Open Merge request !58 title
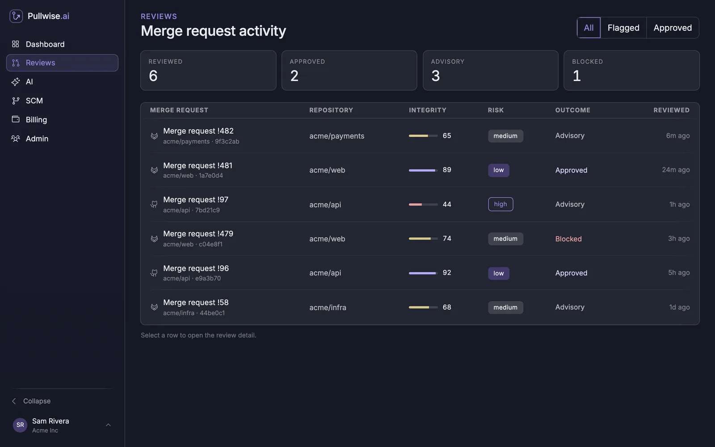Image resolution: width=715 pixels, height=447 pixels. [x=196, y=303]
